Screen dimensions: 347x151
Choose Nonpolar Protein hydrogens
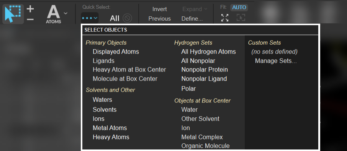205,70
